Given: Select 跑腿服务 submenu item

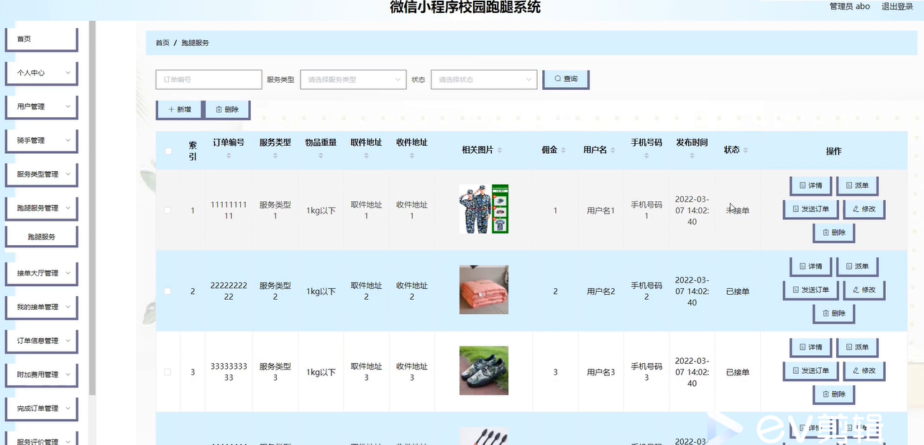Looking at the screenshot, I should (41, 237).
